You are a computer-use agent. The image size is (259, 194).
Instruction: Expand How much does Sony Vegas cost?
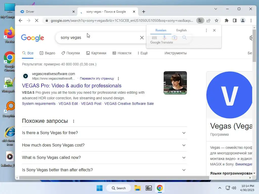pyautogui.click(x=104, y=145)
